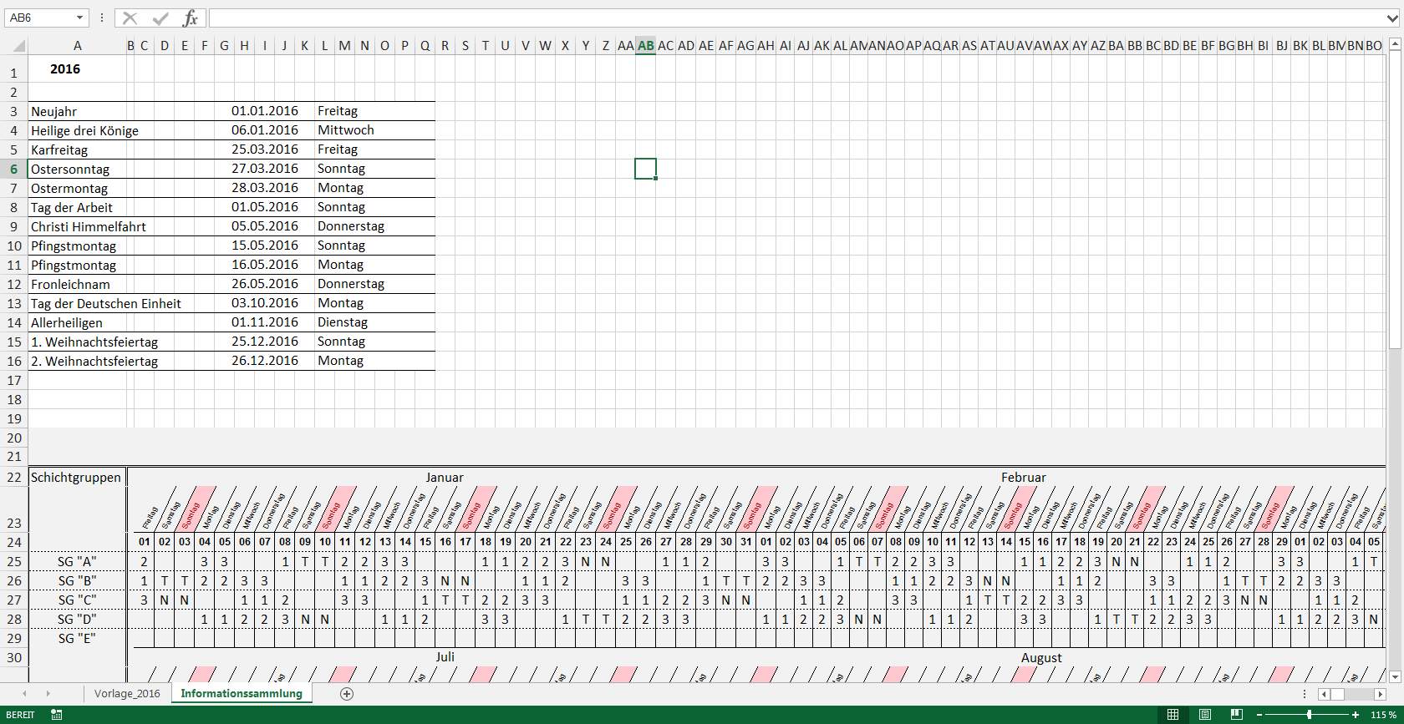The image size is (1404, 724).
Task: Click the Select All corner triangle
Action: point(14,46)
